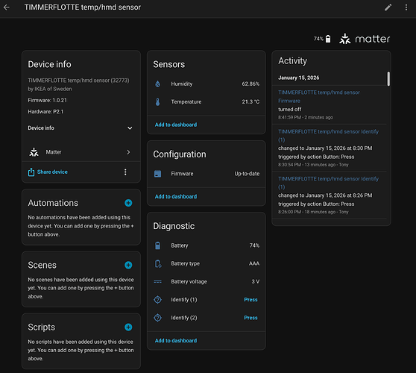The image size is (416, 373).
Task: Click the Temperature thermometer icon
Action: click(157, 102)
